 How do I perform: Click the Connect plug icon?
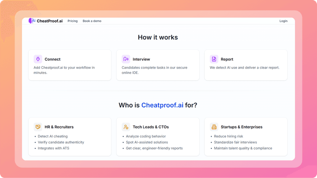pos(38,59)
